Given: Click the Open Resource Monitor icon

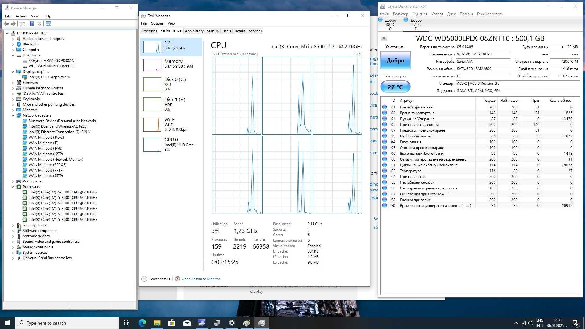Looking at the screenshot, I should coord(178,279).
